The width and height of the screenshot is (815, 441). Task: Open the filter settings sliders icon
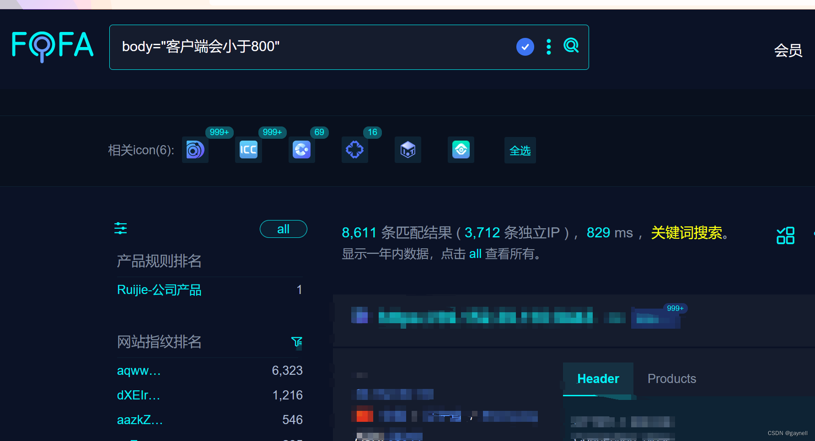pos(120,228)
